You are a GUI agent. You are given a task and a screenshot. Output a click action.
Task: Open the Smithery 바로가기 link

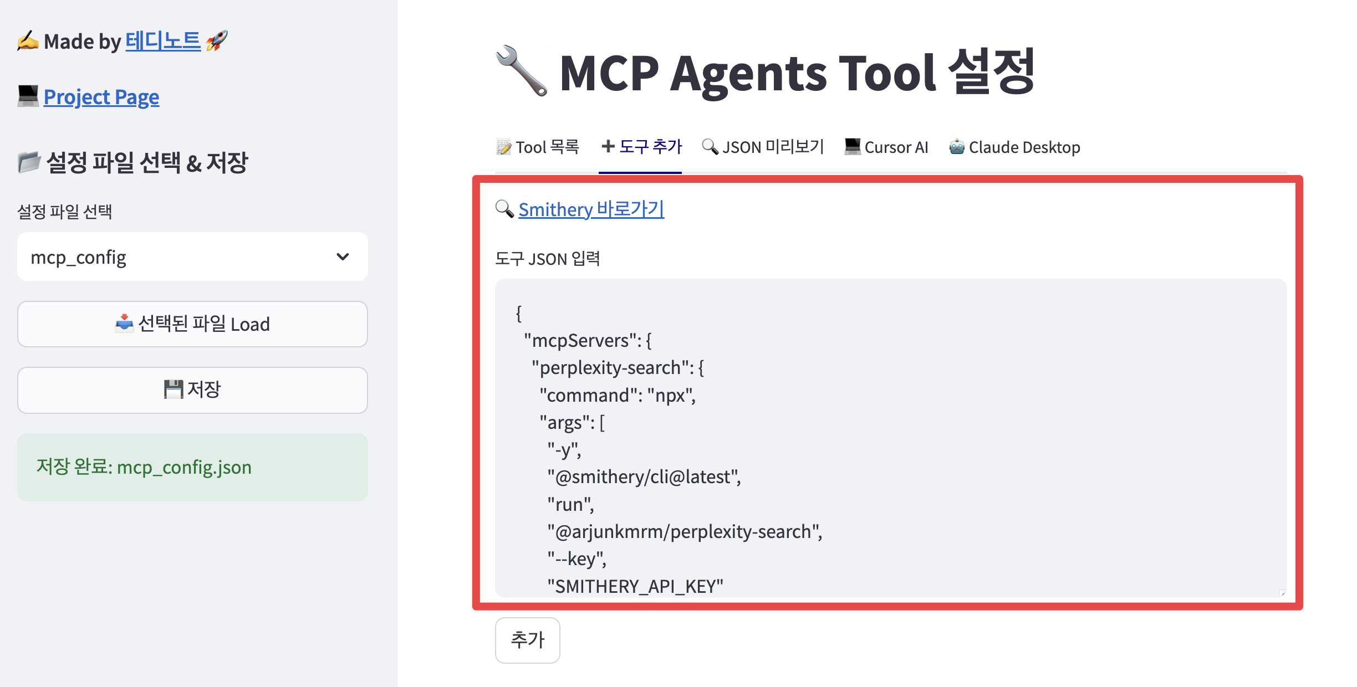point(591,209)
